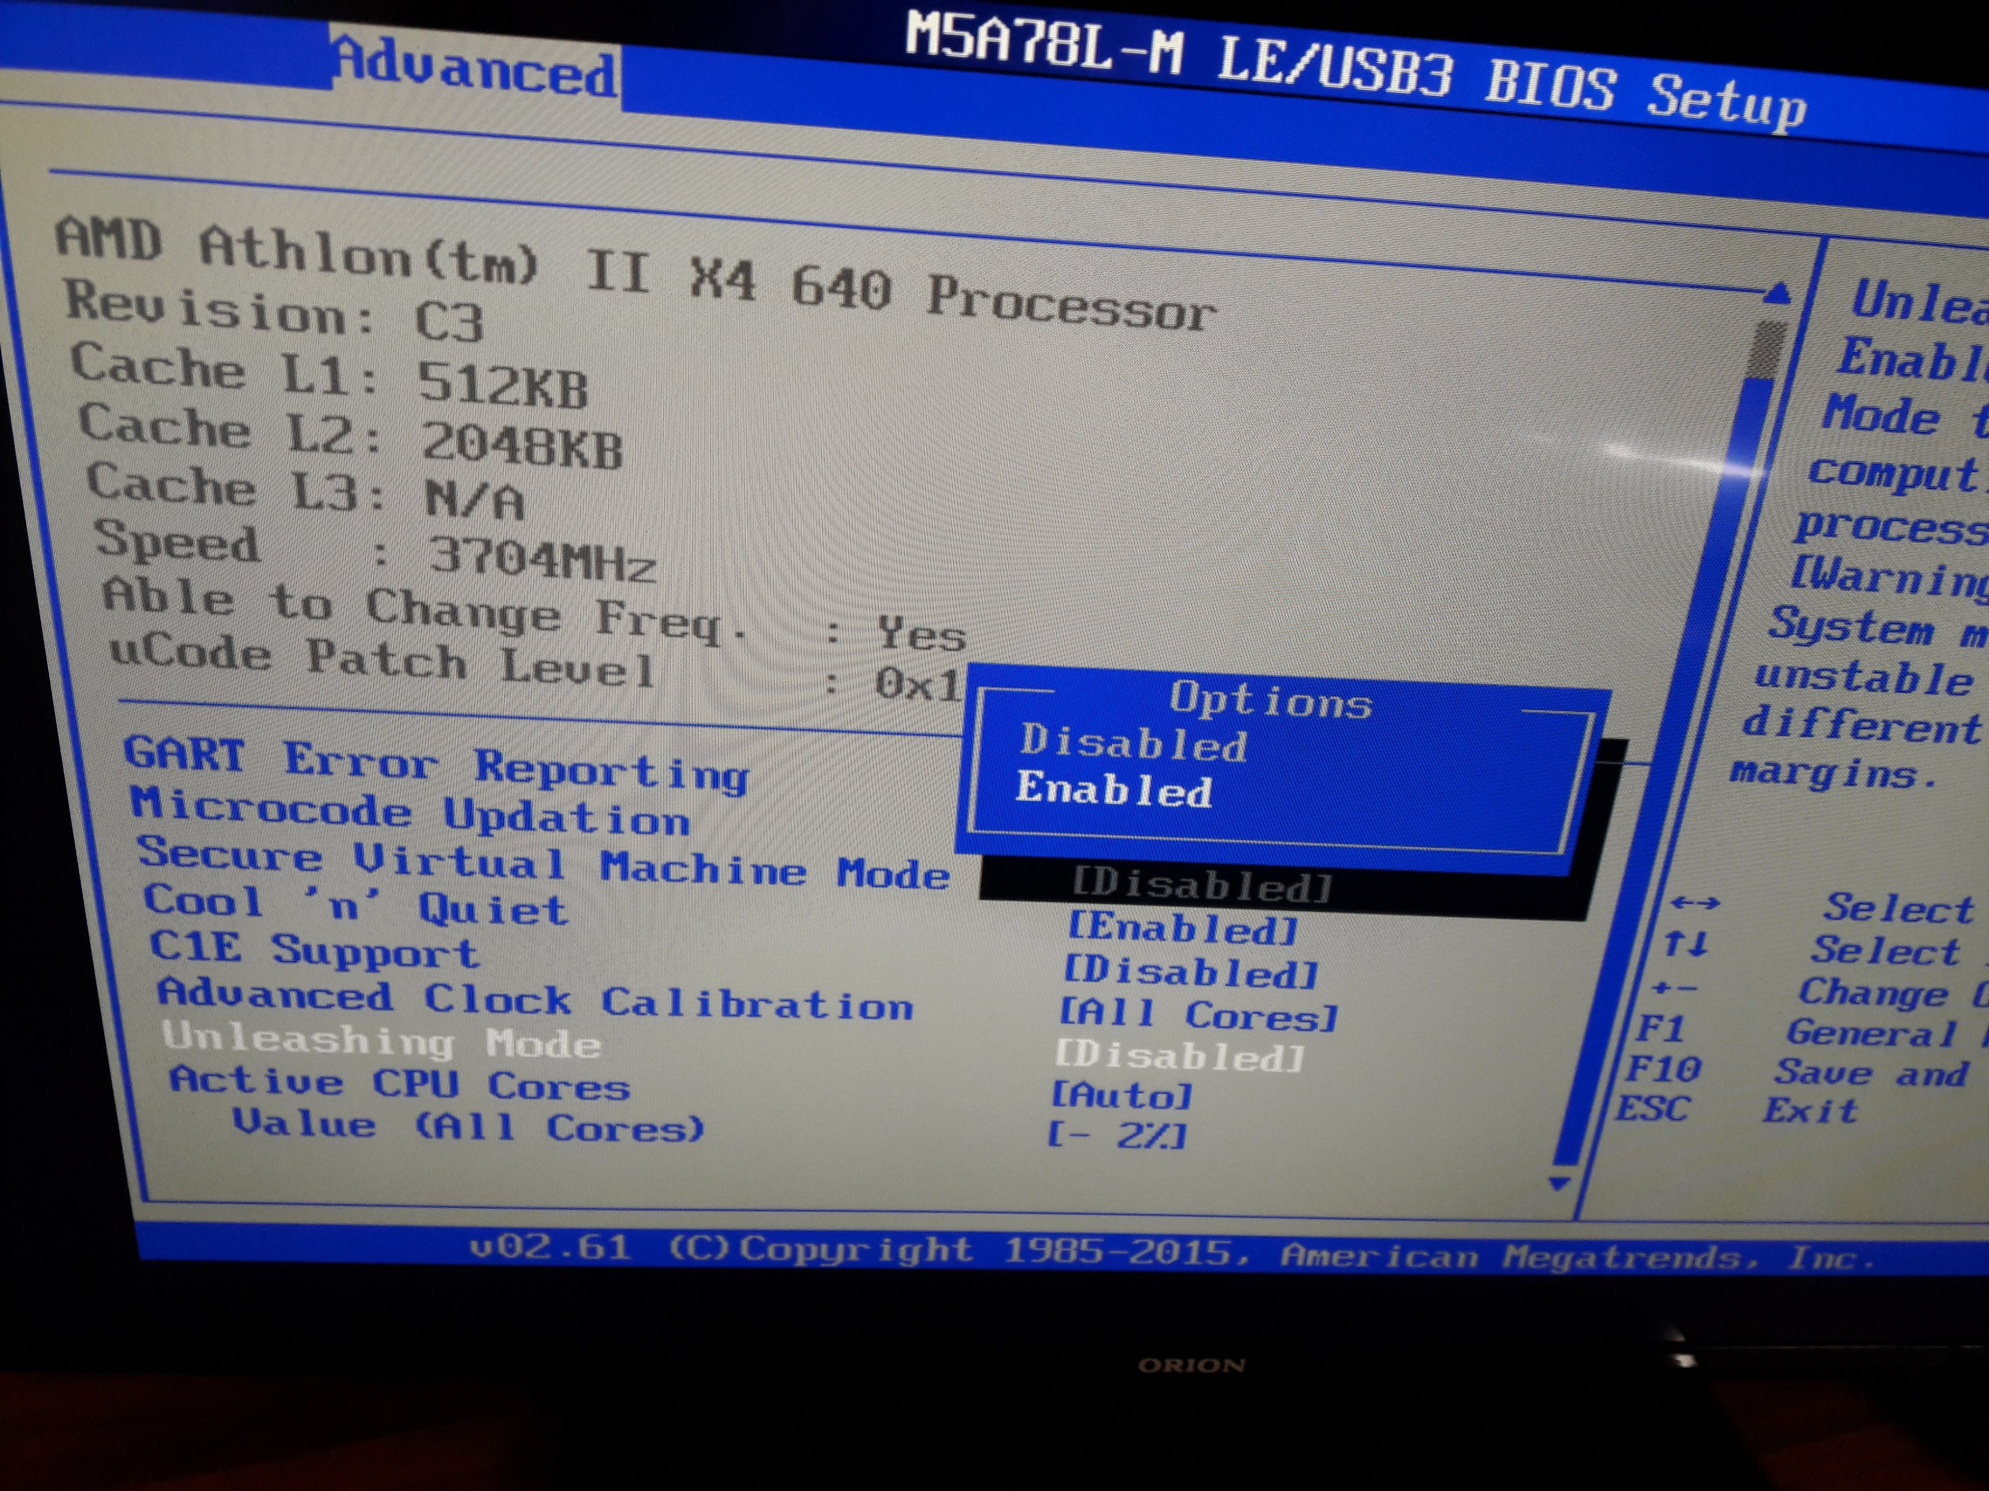The width and height of the screenshot is (1989, 1491).
Task: Select Enabled in the Options popup
Action: point(1114,790)
